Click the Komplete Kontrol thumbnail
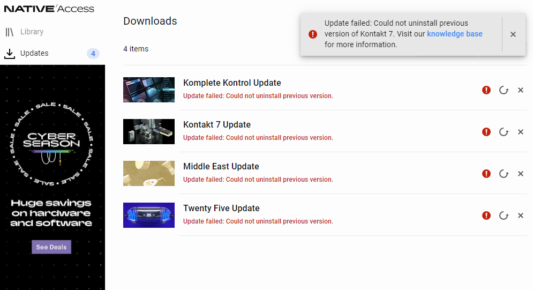 point(149,90)
